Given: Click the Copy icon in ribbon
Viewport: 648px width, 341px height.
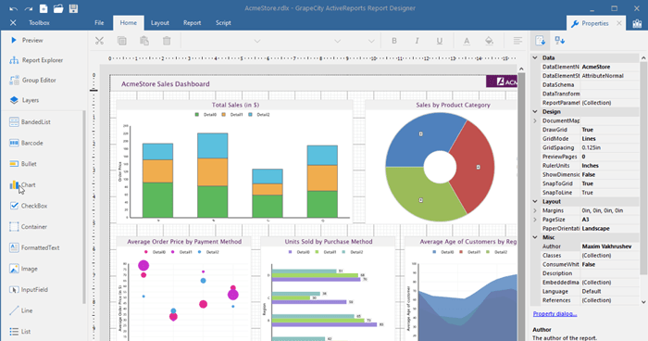Looking at the screenshot, I should 122,41.
